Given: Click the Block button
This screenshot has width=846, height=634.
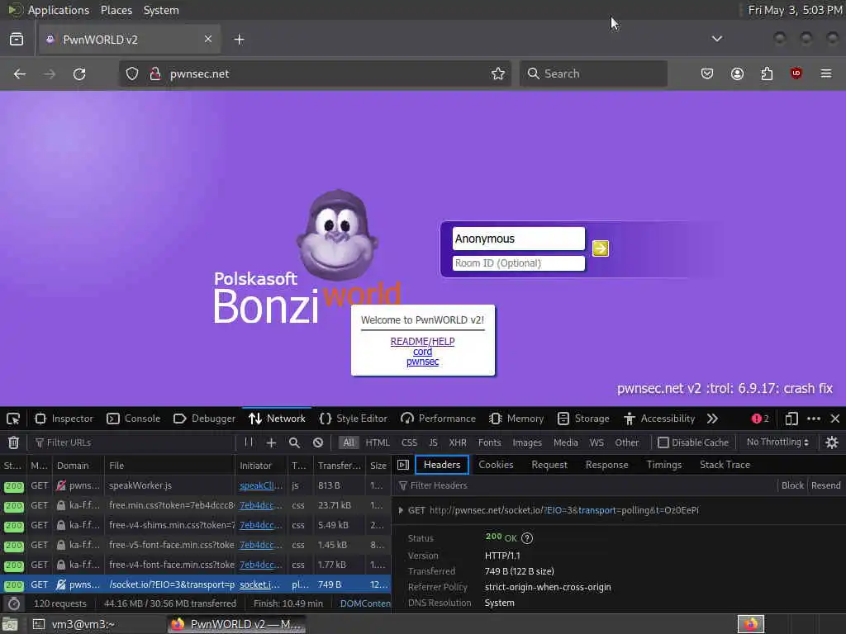Looking at the screenshot, I should pos(792,485).
